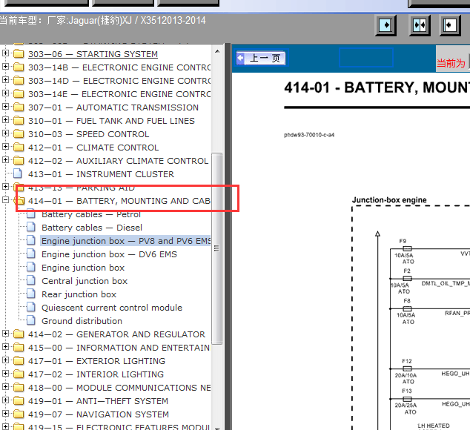
Task: Open Battery cables — Diesel page
Action: 92,228
